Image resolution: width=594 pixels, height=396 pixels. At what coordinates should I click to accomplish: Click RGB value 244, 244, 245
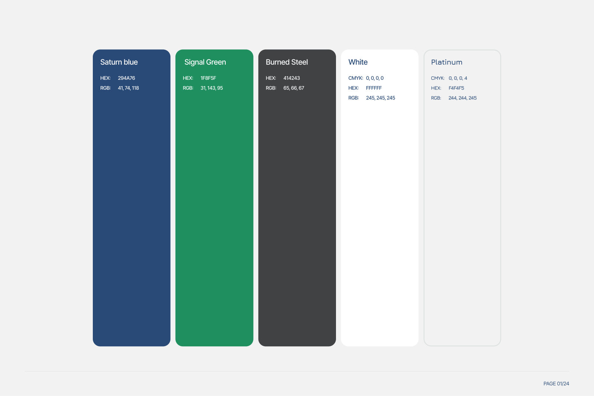[x=463, y=98]
